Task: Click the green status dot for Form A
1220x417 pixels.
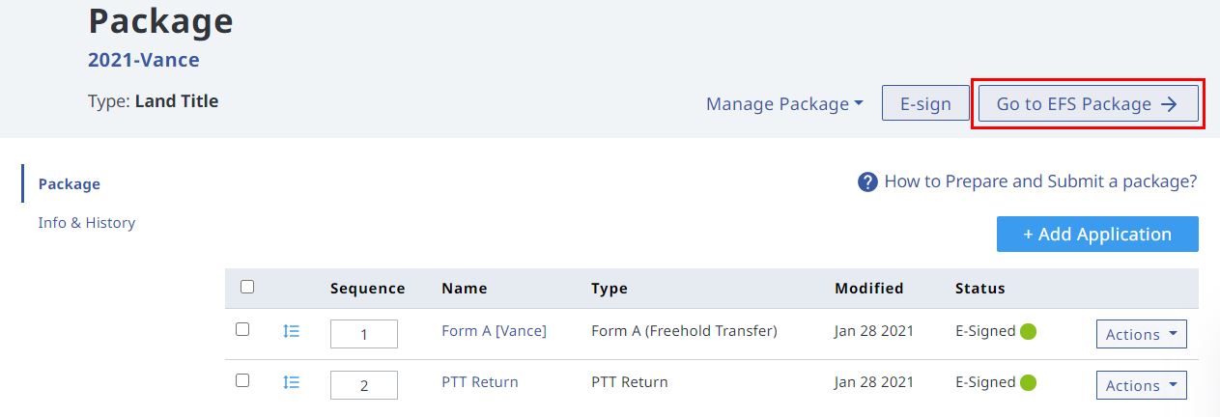Action: pos(1028,331)
